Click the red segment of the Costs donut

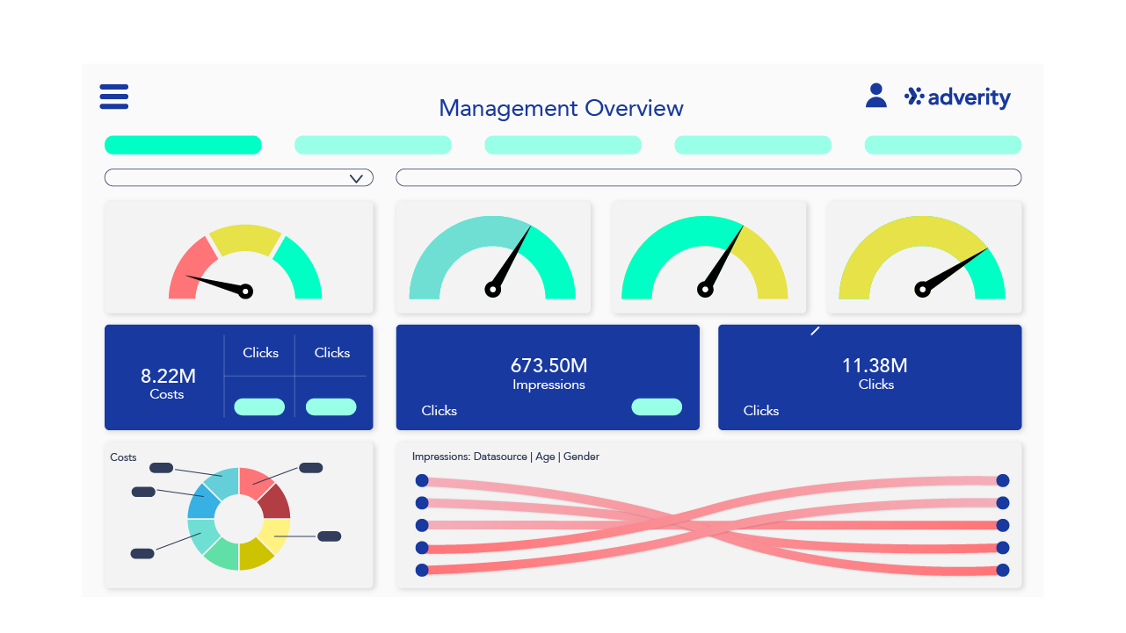(x=256, y=482)
